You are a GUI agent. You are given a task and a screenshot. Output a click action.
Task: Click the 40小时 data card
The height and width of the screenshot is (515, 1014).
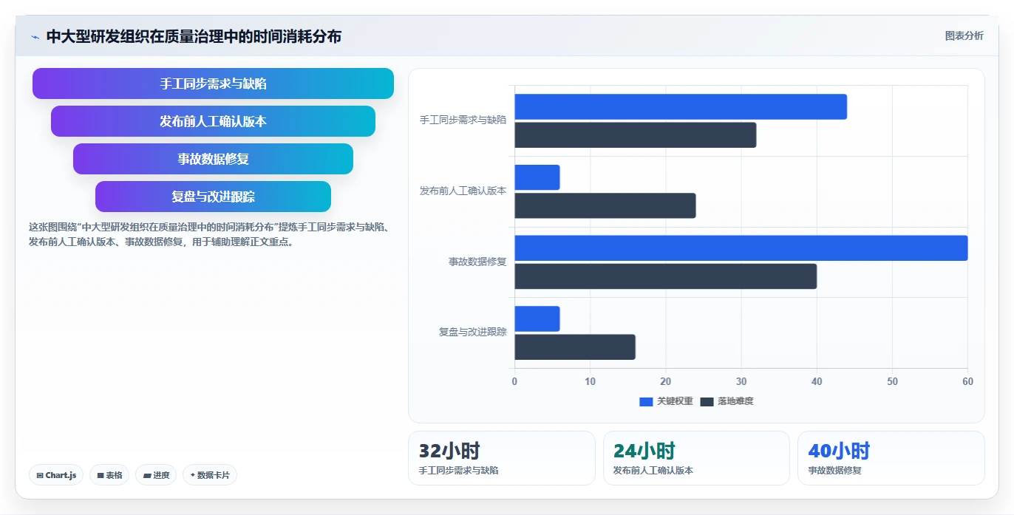[891, 458]
